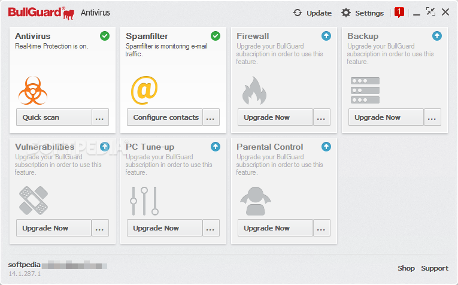
Task: Click Upgrade Now under Parental Control
Action: (275, 228)
